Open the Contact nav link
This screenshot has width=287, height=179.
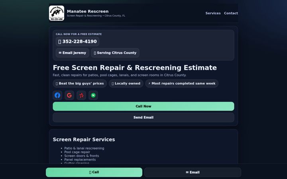pos(231,13)
